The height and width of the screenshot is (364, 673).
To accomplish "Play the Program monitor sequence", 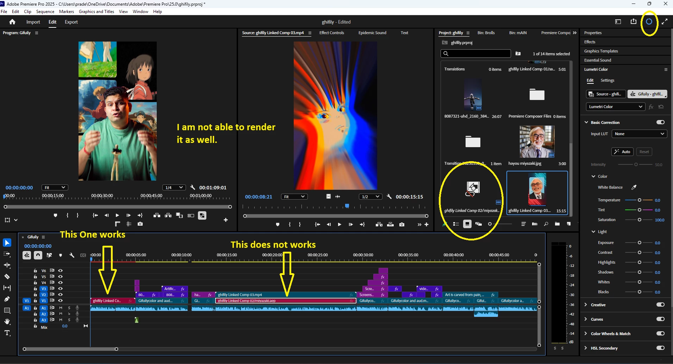I will coord(117,215).
